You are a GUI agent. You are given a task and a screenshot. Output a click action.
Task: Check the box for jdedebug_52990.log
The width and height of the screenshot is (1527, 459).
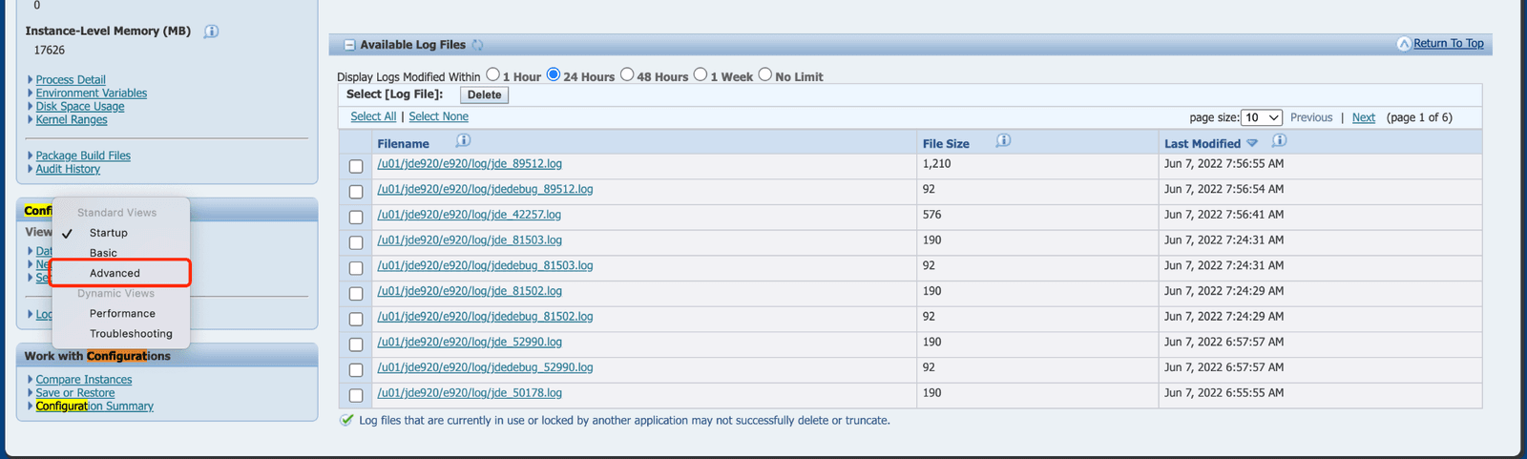pos(356,370)
